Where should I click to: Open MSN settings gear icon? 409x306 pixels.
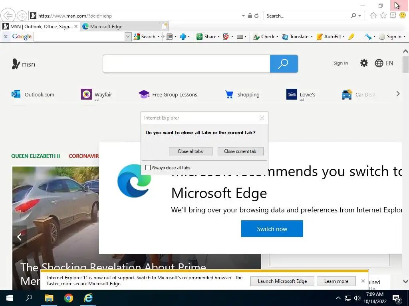coord(364,63)
